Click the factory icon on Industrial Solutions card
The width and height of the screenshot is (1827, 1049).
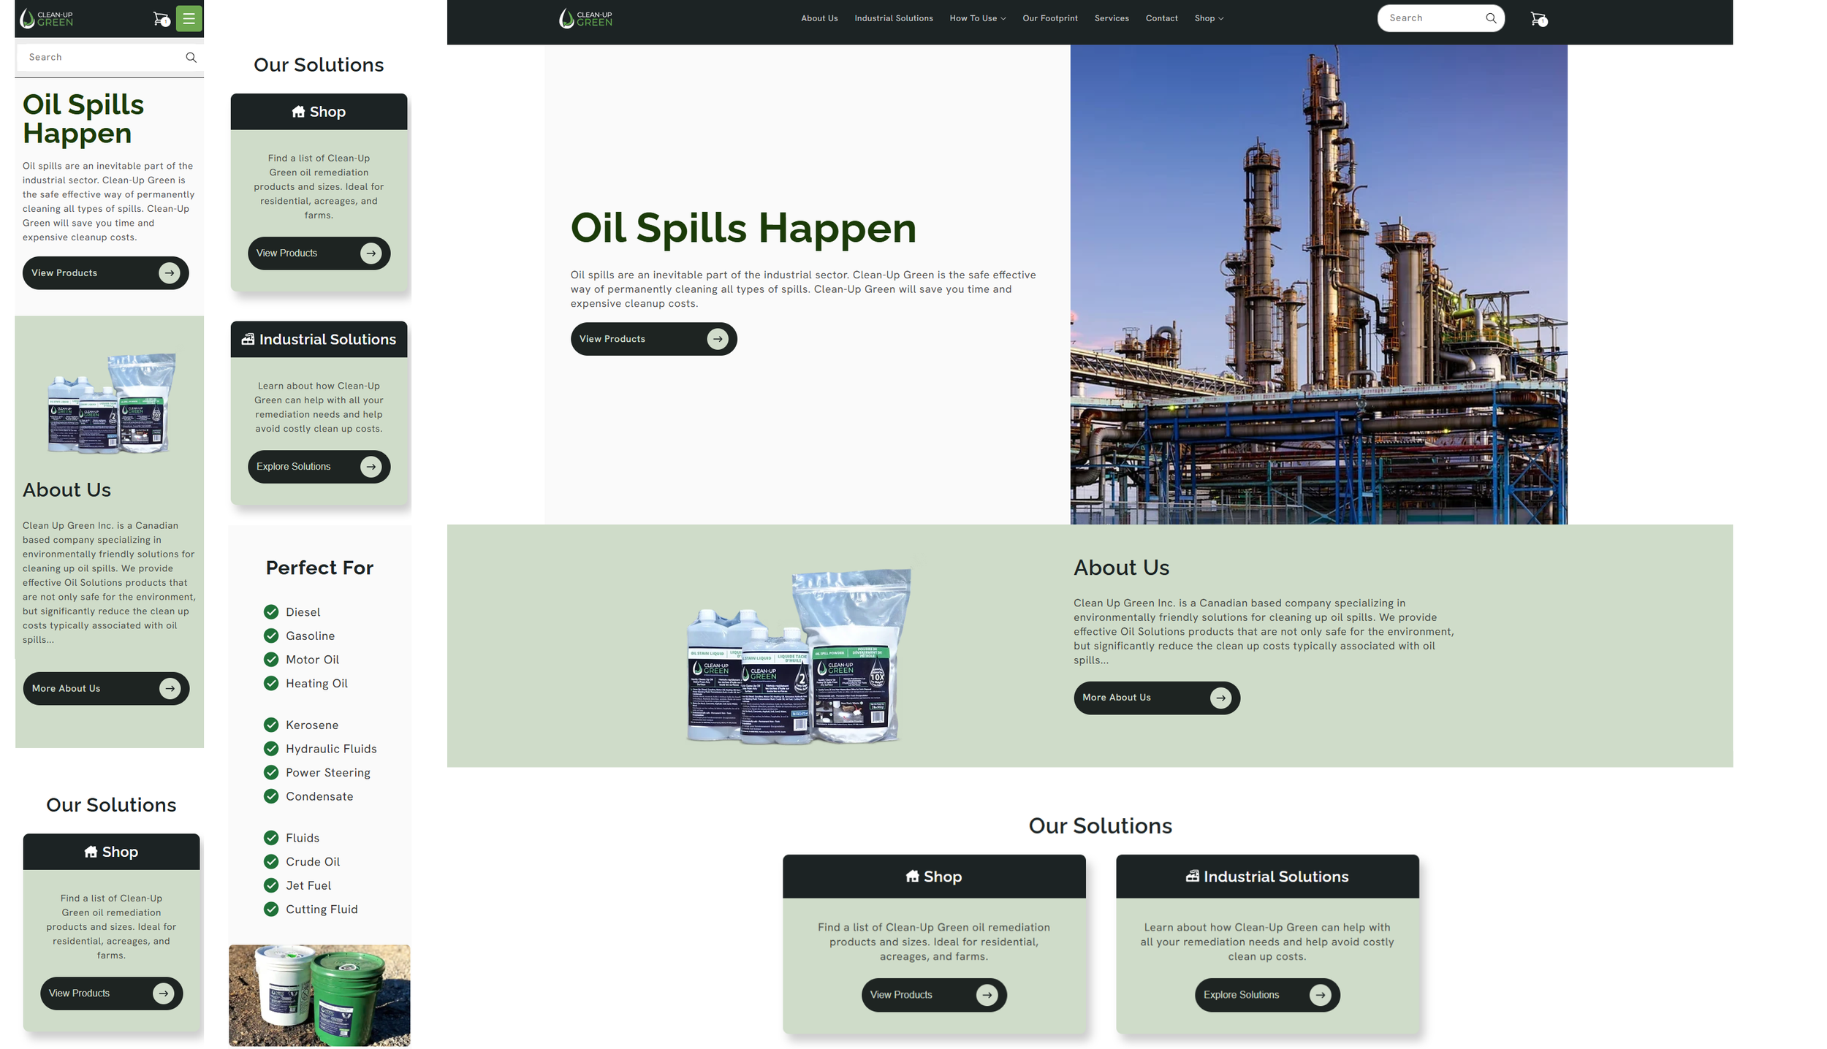coord(1192,876)
